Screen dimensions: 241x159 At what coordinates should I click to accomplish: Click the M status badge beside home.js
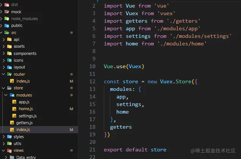click(71, 109)
